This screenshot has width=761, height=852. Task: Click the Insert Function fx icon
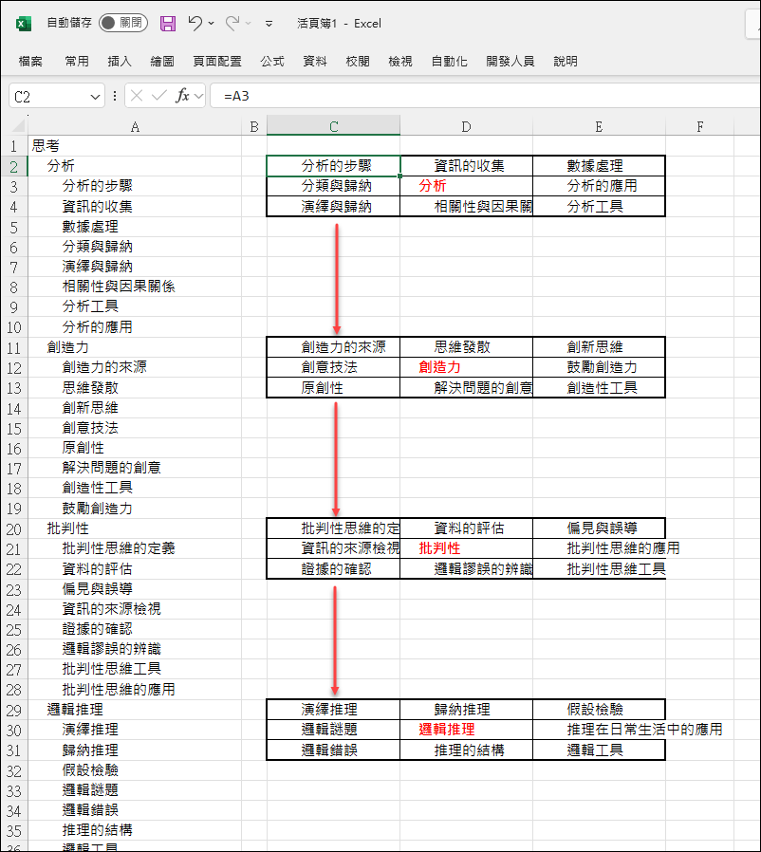coord(182,96)
